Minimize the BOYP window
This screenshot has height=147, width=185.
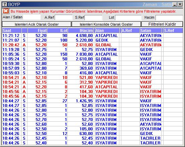(175, 4)
